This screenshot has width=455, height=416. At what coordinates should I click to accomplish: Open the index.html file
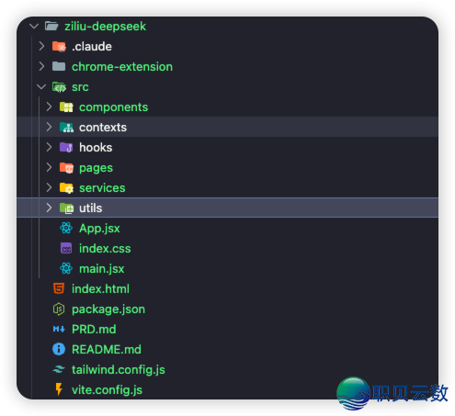coord(101,288)
